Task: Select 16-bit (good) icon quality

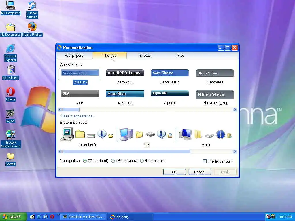Action: point(124,161)
